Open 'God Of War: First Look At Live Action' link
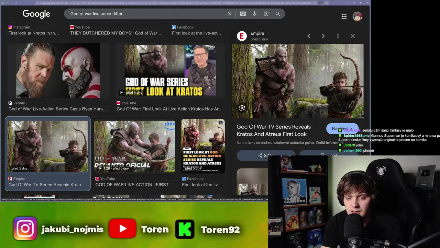The width and height of the screenshot is (440, 248). click(169, 109)
